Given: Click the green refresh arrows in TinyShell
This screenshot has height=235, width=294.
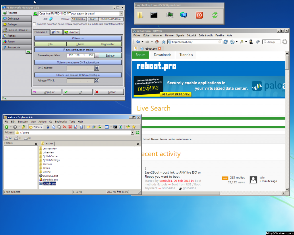Looking at the screenshot, I should (x=215, y=15).
